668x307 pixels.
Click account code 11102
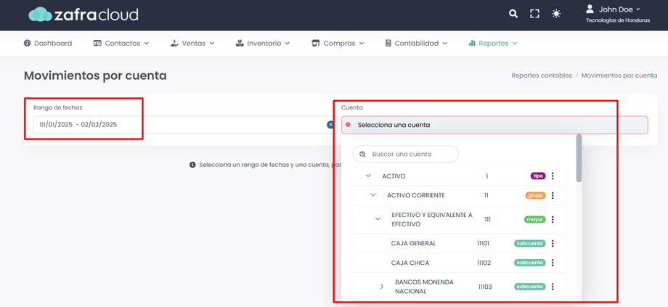484,263
